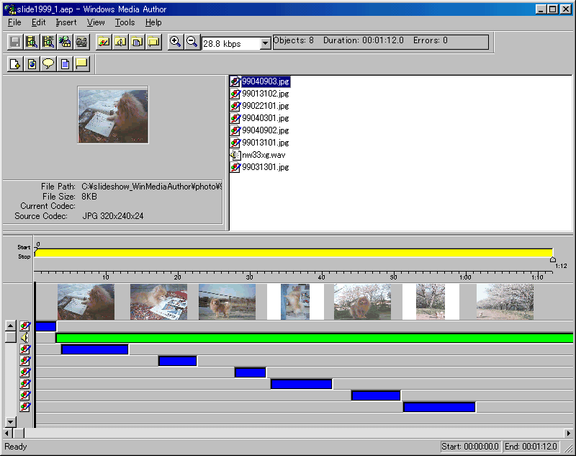Open the Insert menu

tap(66, 22)
